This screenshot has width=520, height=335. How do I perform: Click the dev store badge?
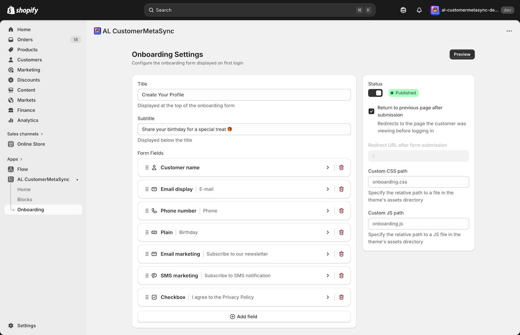point(507,10)
